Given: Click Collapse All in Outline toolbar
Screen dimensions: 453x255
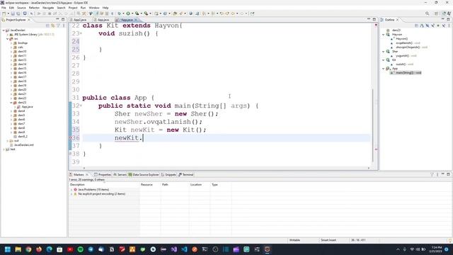Looking at the screenshot, I should click(416, 25).
